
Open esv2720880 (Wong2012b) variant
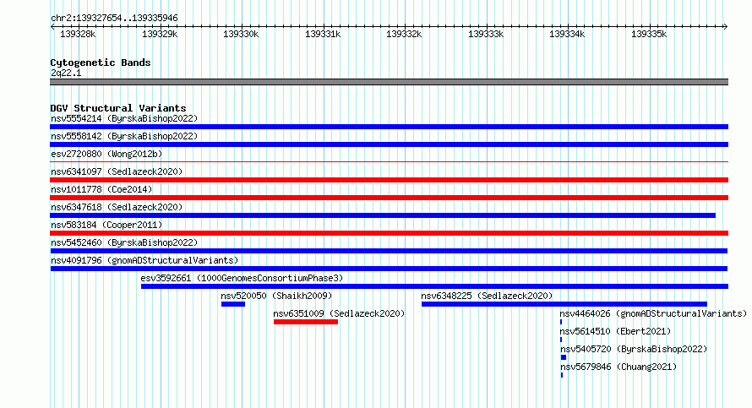(106, 154)
